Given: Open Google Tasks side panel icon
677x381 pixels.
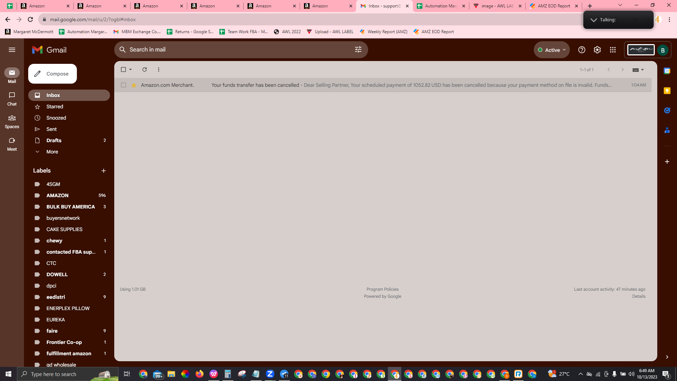Looking at the screenshot, I should point(667,110).
